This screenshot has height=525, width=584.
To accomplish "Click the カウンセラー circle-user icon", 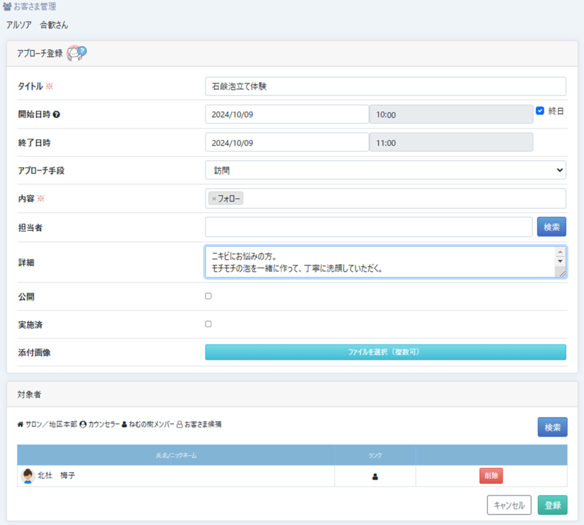I will tap(83, 425).
